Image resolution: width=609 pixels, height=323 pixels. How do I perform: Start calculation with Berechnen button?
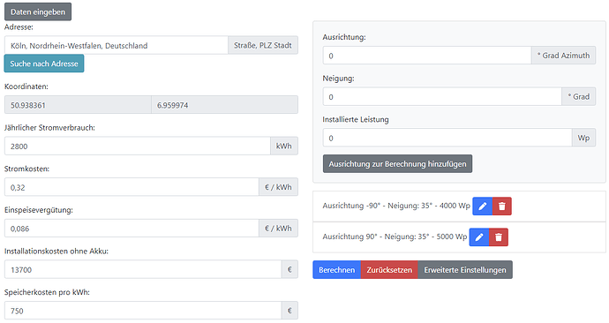pyautogui.click(x=337, y=270)
